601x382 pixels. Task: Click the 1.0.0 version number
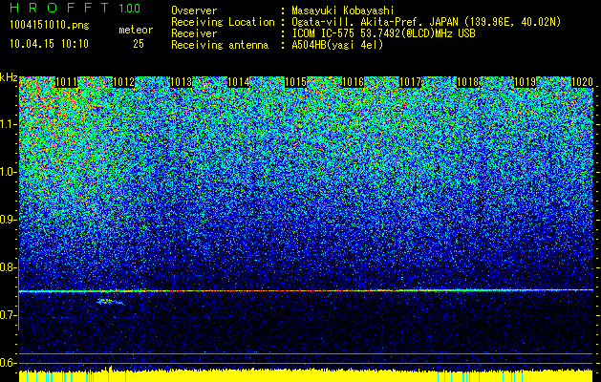129,9
